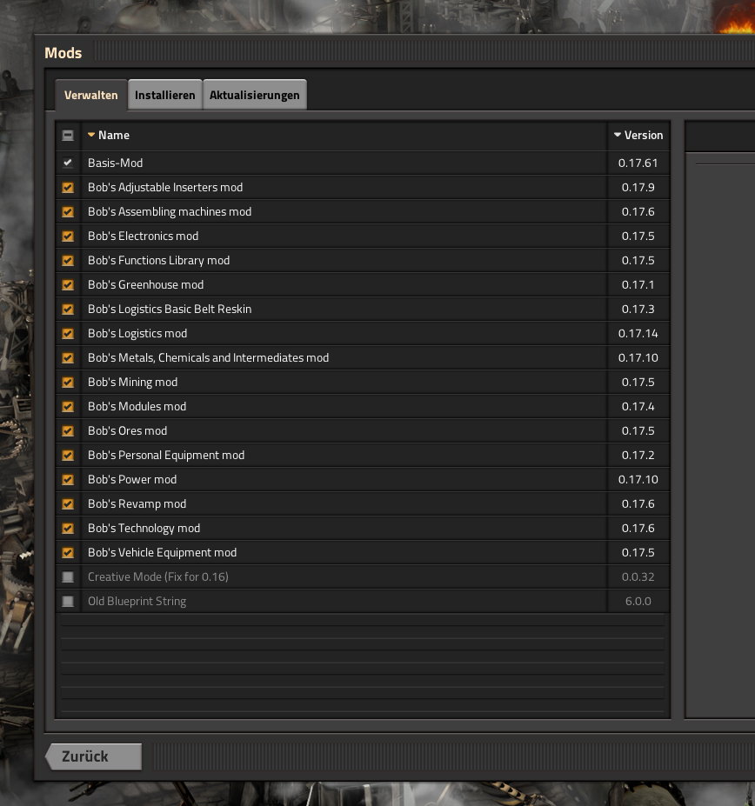This screenshot has height=806, width=755.
Task: Select Bob's Mining mod name
Action: coord(133,383)
